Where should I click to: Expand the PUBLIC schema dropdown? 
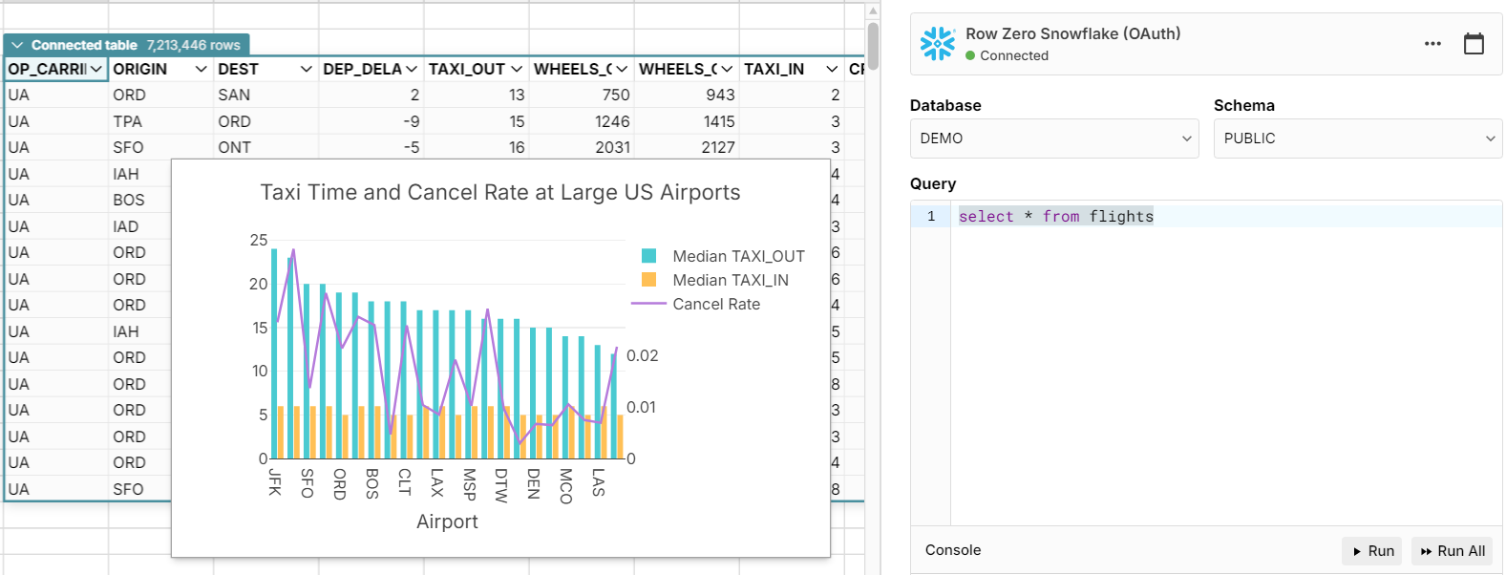[x=1357, y=138]
